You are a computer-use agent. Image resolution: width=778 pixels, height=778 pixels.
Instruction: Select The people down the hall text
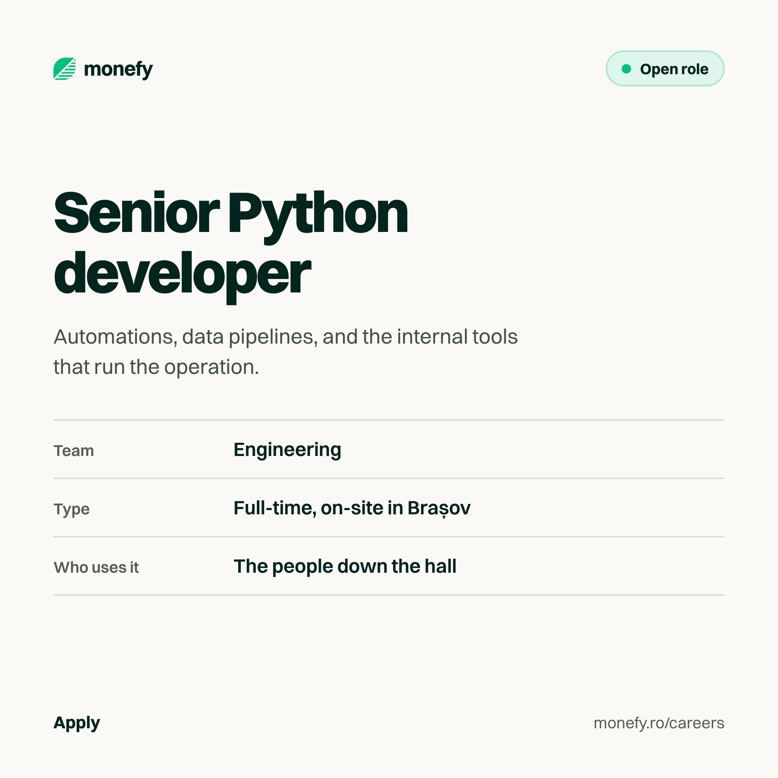345,567
